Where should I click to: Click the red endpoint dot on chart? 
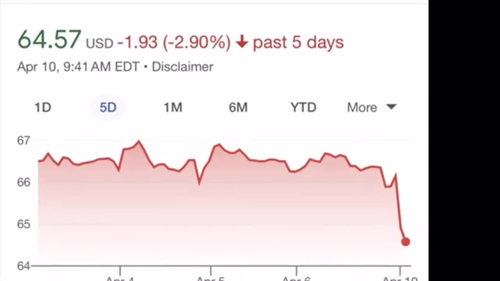pos(405,242)
